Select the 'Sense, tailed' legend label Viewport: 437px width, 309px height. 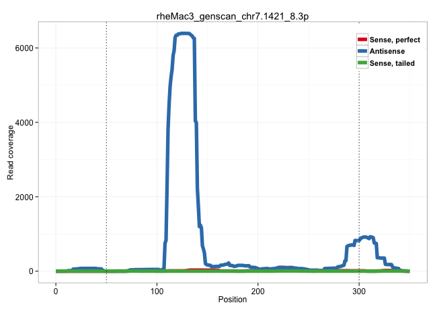pos(391,62)
